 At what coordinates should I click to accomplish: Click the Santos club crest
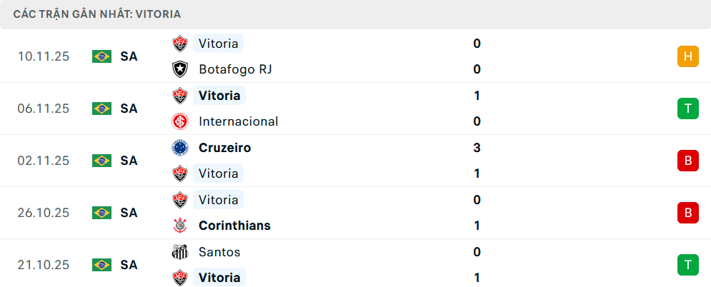[x=180, y=252]
